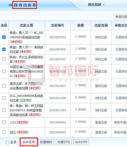Open the 申请日期 combo box

pyautogui.click(x=120, y=17)
